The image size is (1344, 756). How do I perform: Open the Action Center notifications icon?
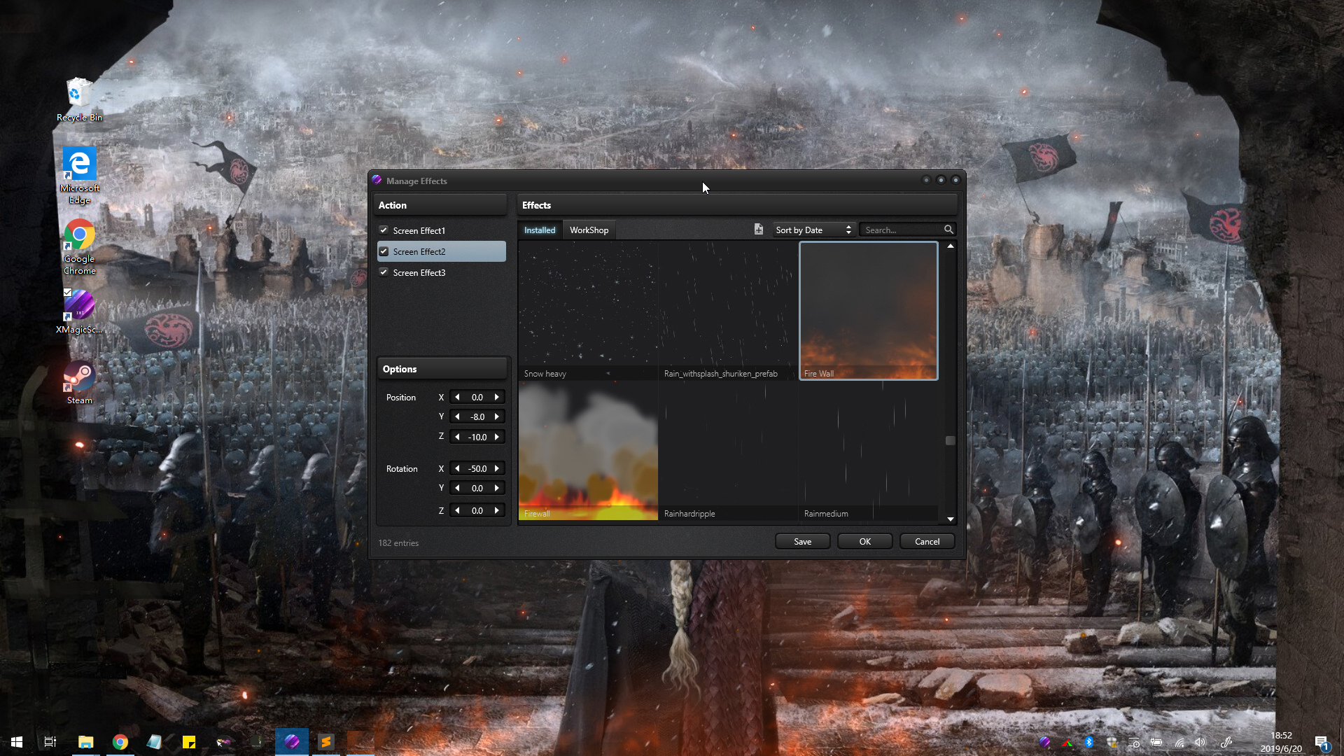tap(1322, 742)
